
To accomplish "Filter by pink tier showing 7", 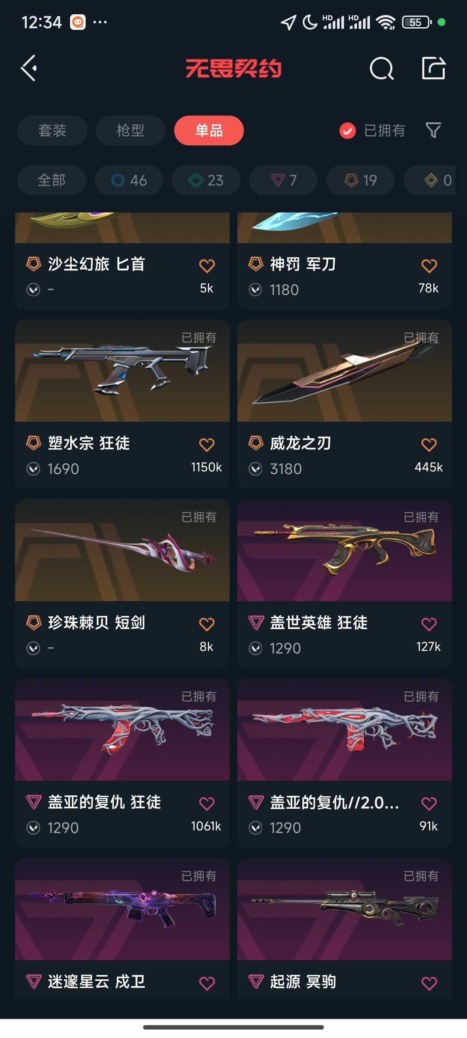I will tap(283, 180).
